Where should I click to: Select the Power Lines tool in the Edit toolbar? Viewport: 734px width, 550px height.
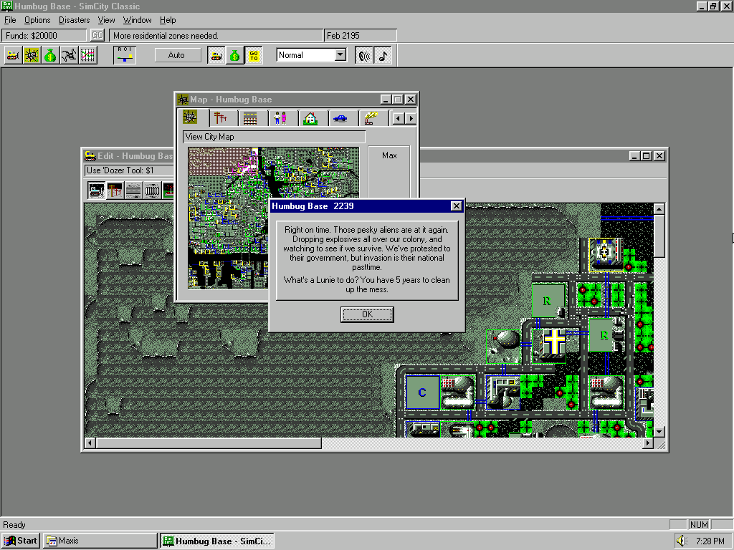click(x=115, y=190)
